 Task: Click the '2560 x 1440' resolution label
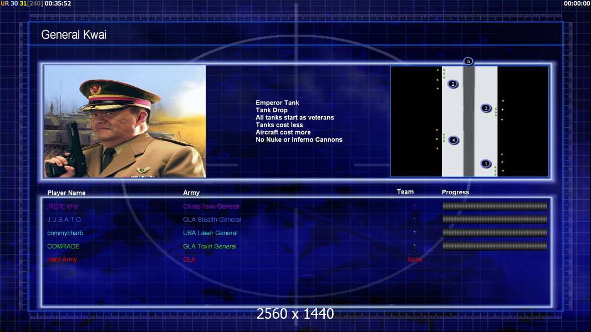point(295,314)
